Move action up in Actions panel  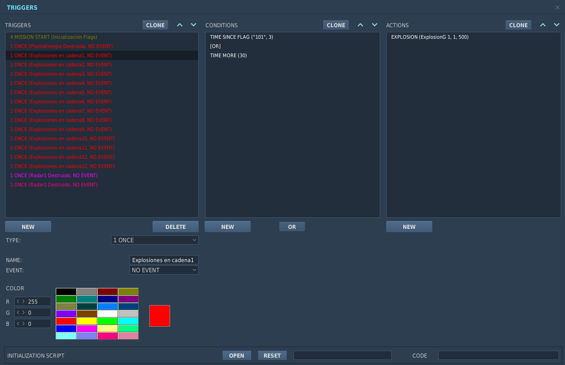coord(543,25)
